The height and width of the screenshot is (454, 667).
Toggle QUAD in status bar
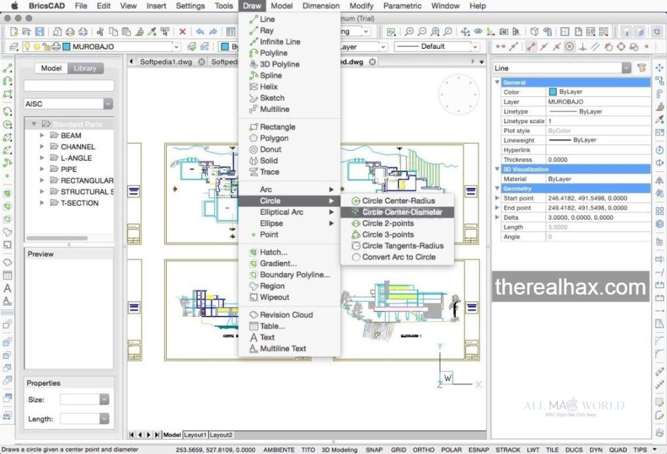[617, 449]
